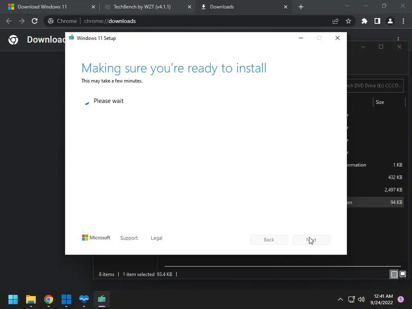Click the Next button in Setup
Viewport: 412px width, 309px height.
coord(311,240)
